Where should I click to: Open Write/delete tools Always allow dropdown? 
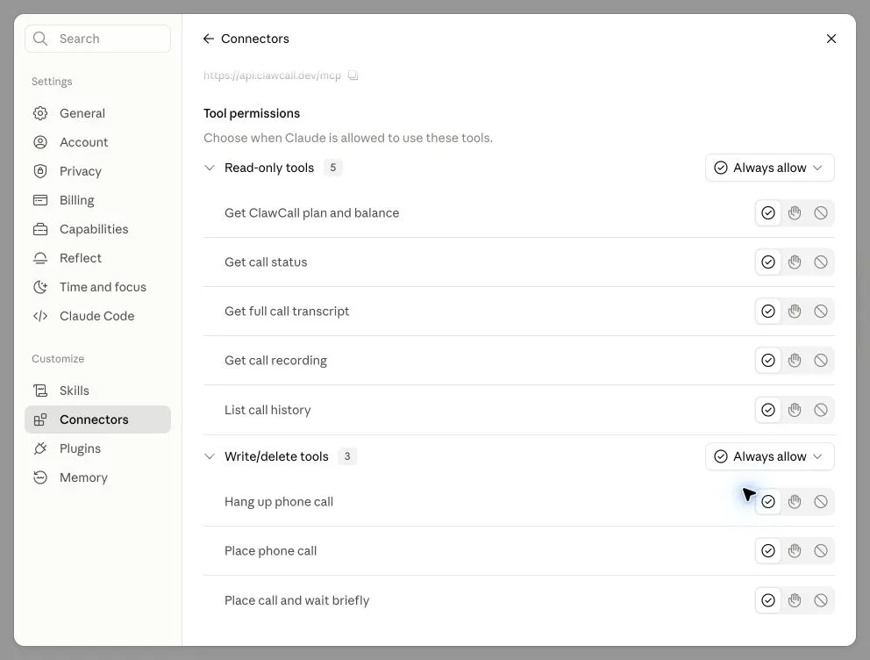coord(769,456)
